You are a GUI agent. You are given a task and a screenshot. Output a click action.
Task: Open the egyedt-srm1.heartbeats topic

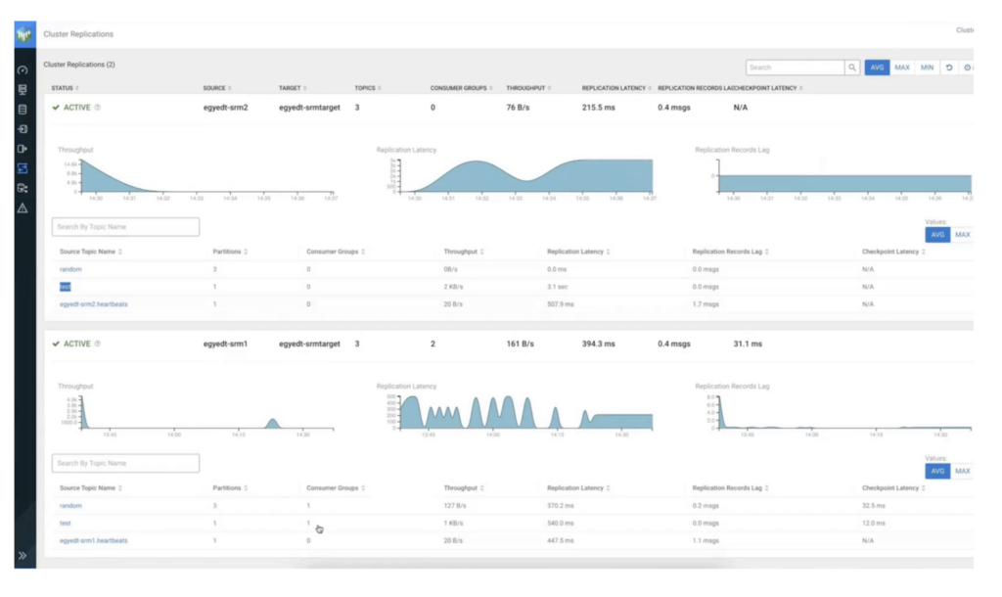click(x=94, y=539)
